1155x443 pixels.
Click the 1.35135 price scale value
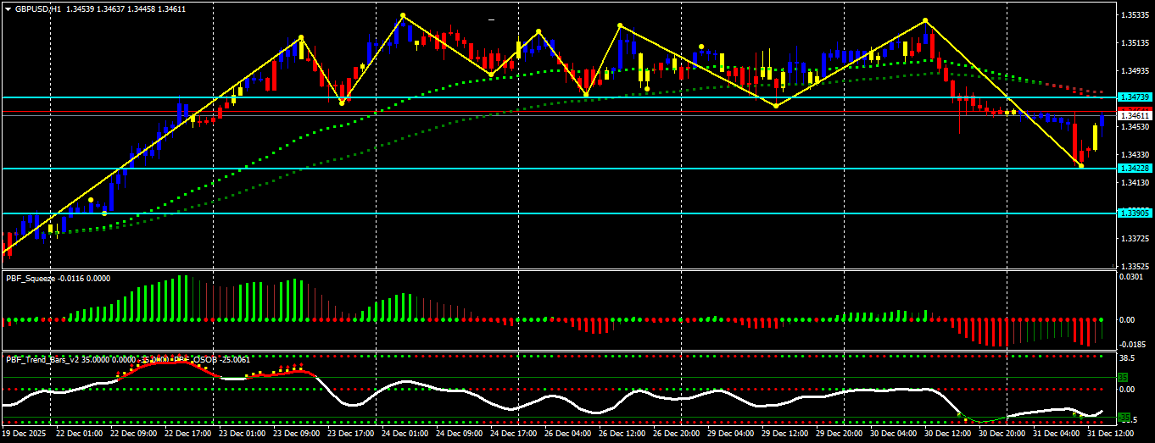tap(1134, 43)
